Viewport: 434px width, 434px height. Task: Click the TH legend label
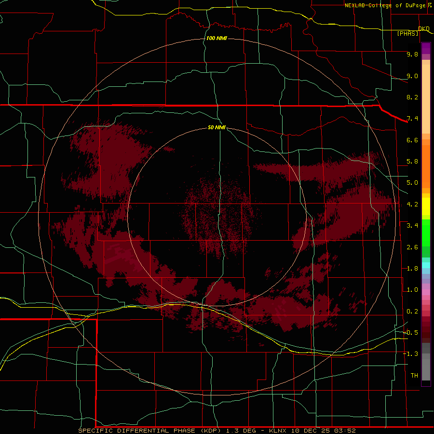coord(414,376)
